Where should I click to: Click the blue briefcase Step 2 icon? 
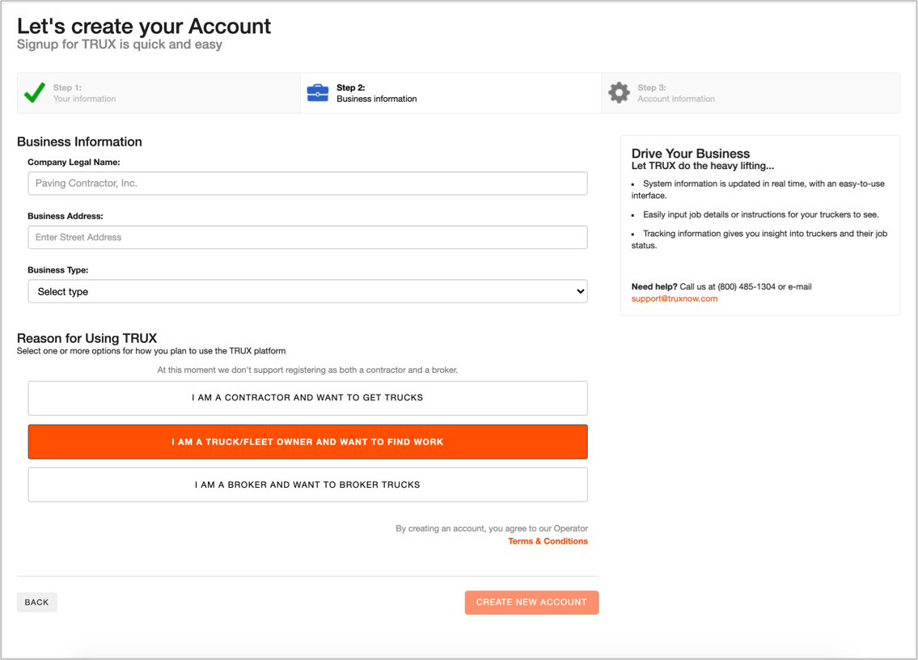(317, 92)
